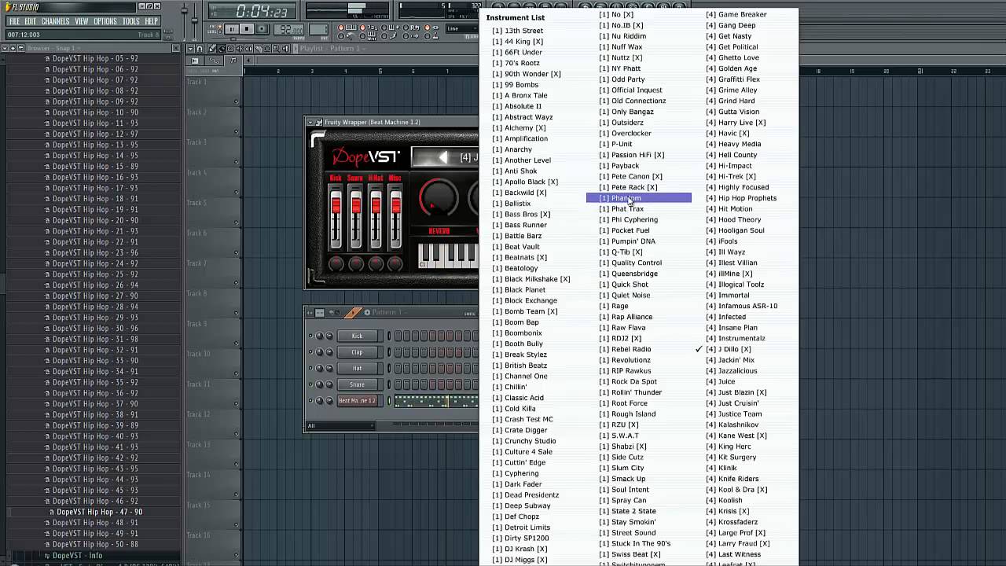Open the FILE menu

[13, 21]
